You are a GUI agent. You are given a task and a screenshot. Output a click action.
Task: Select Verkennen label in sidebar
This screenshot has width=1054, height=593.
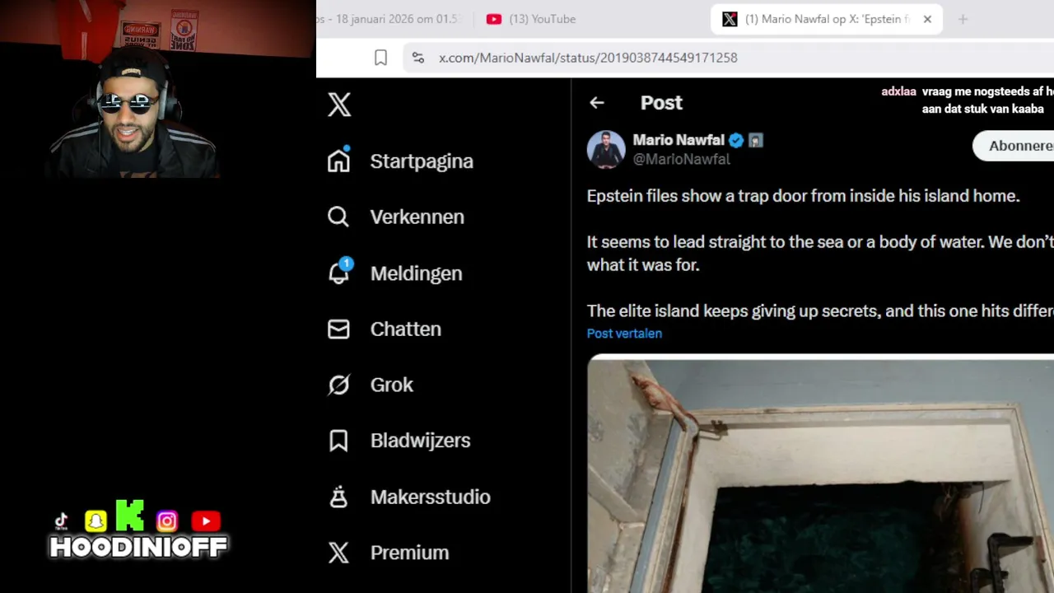pyautogui.click(x=417, y=217)
